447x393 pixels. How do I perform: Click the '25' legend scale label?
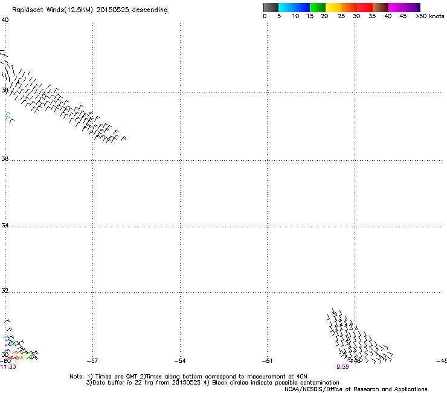[341, 16]
